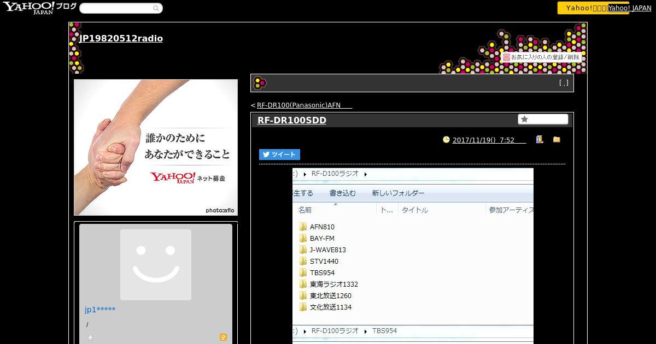
Task: Click 新しいフォルダー in embedded screenshot
Action: 398,193
